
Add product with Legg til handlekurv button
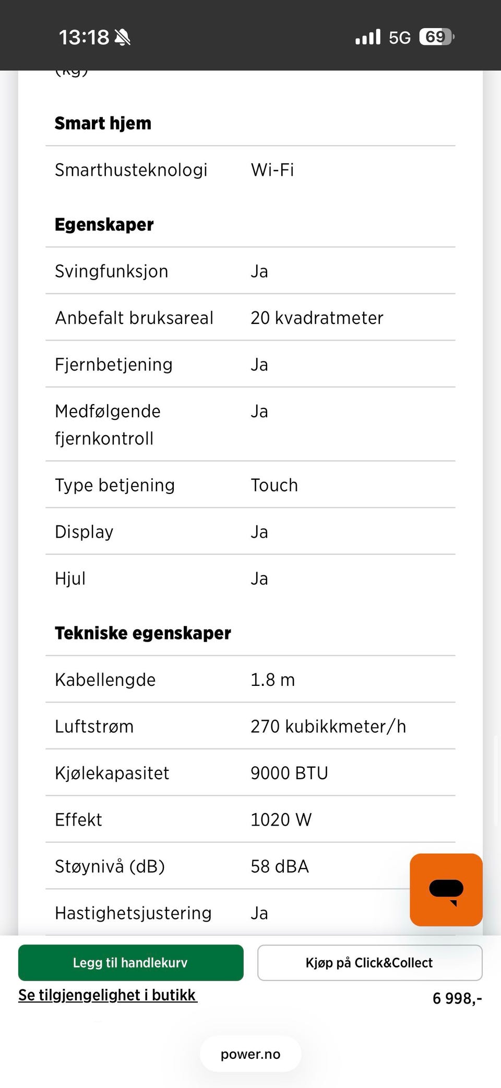point(130,963)
